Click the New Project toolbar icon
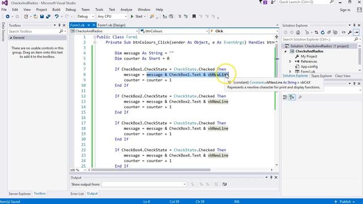Screen dimensions: 363x204 tap(26, 16)
